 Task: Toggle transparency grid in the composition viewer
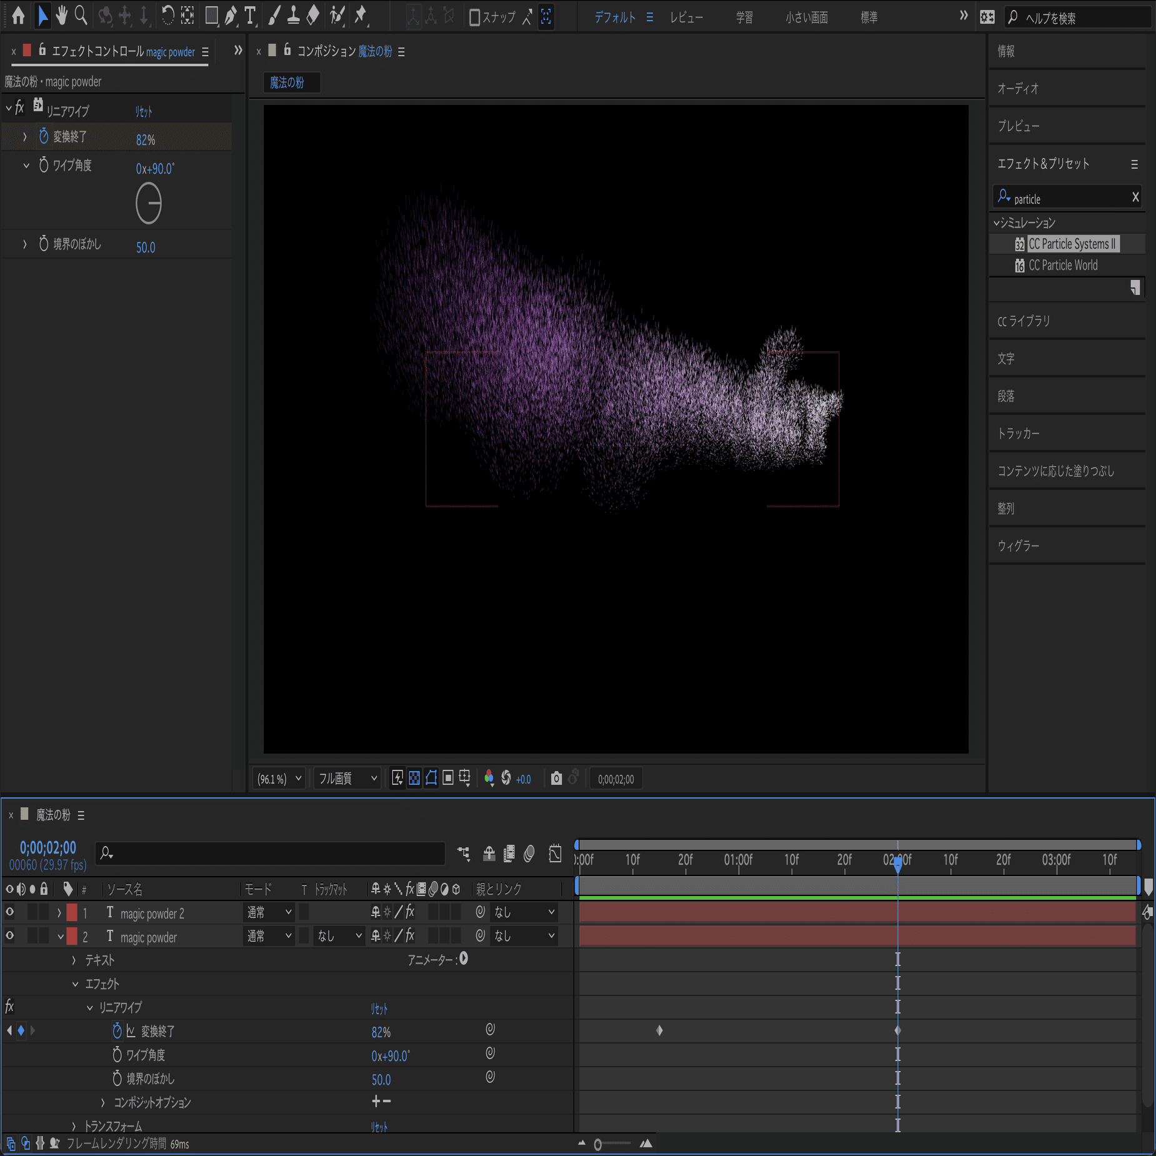[x=416, y=778]
